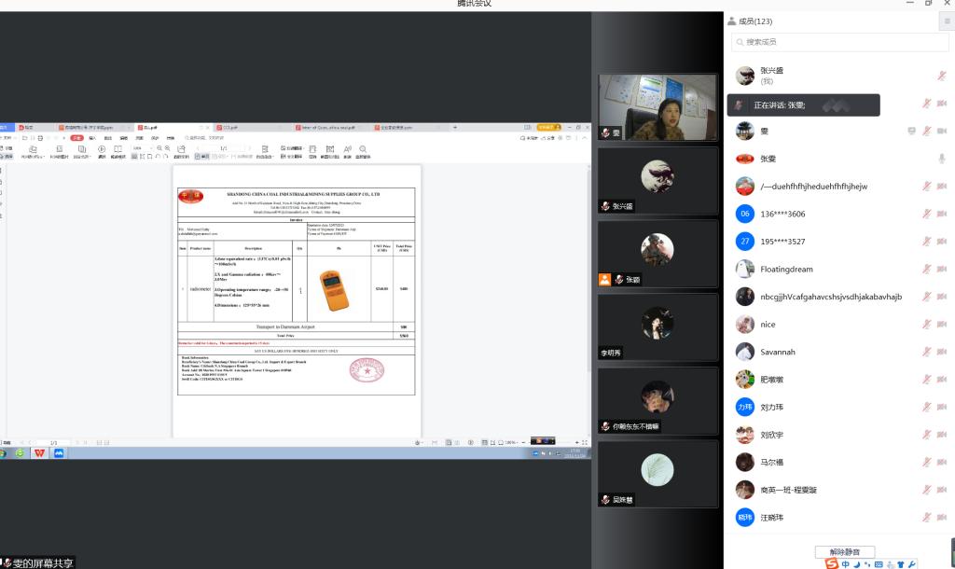Image resolution: width=955 pixels, height=569 pixels.
Task: Click the screen-share icon in 雯's row
Action: 912,132
